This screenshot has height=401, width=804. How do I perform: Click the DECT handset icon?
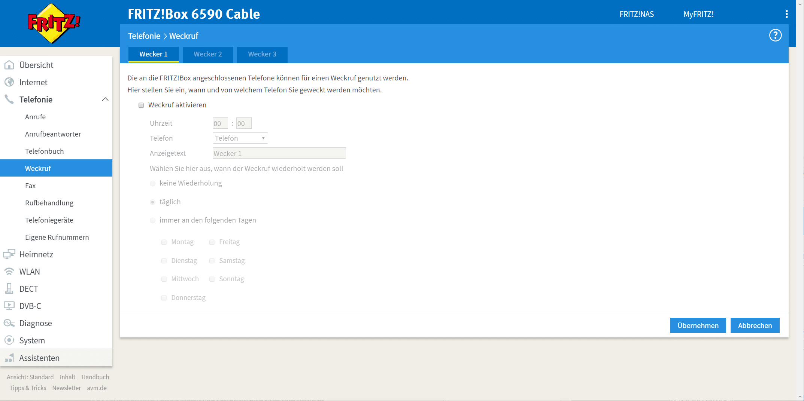9,289
